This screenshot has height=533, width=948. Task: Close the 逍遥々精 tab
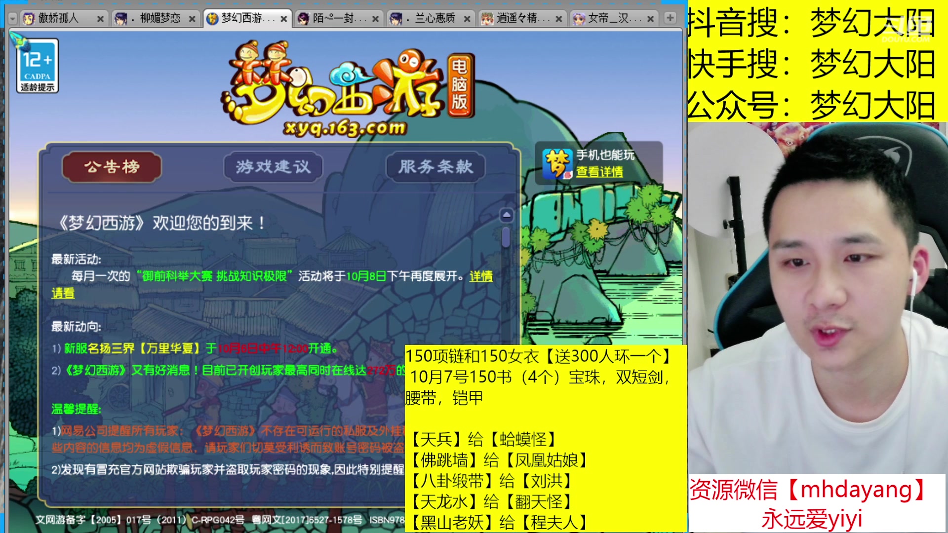[x=559, y=19]
